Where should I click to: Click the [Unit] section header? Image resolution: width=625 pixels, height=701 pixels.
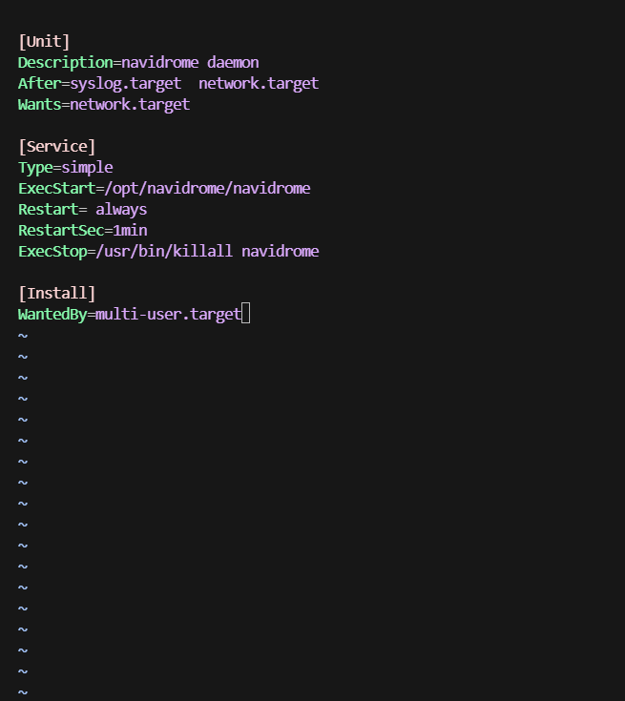(x=44, y=41)
